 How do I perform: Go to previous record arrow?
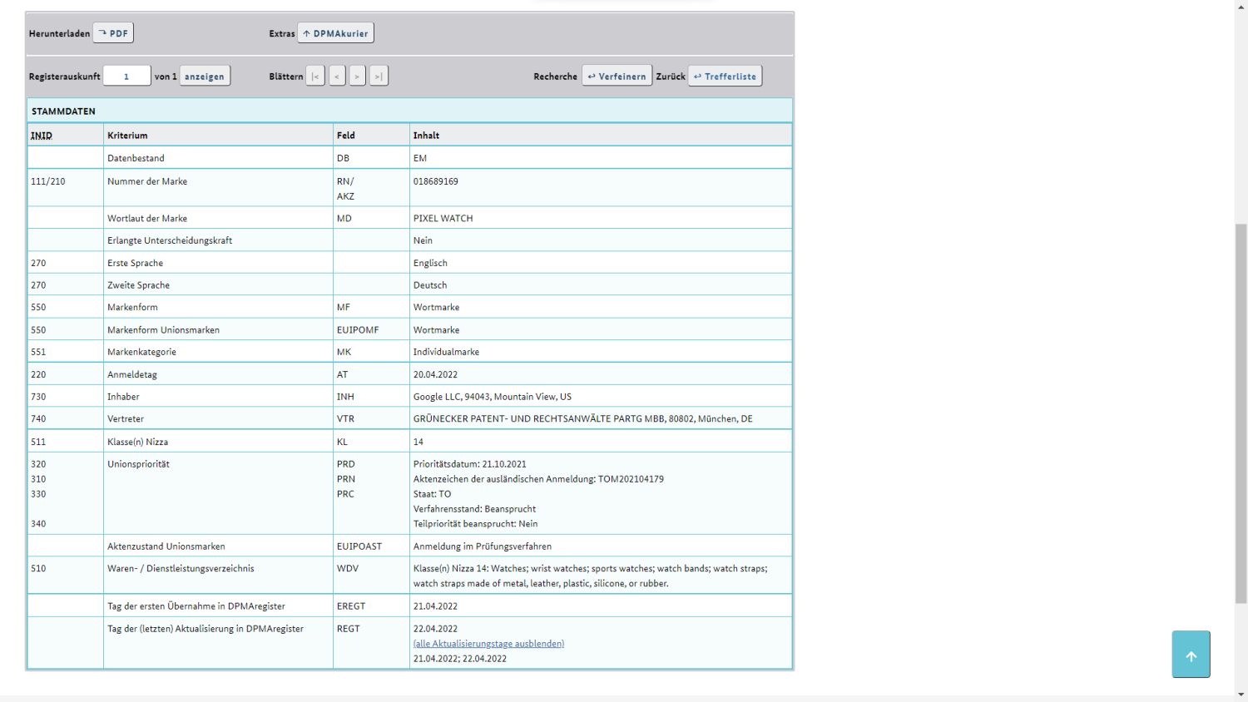[337, 77]
